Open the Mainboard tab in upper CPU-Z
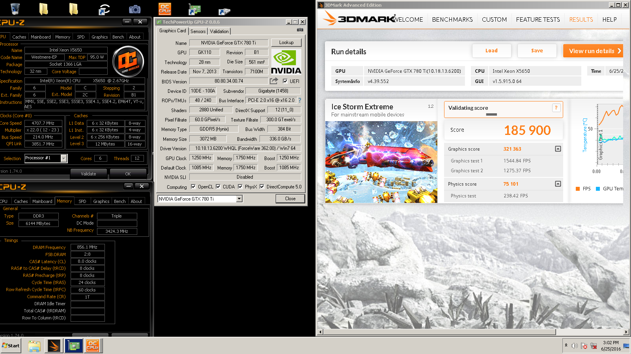631x354 pixels. 41,37
